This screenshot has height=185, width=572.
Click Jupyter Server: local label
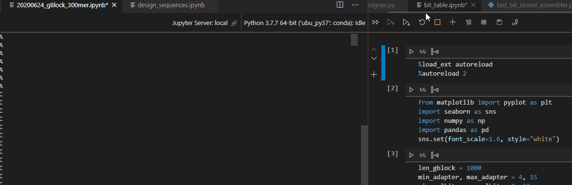click(200, 23)
